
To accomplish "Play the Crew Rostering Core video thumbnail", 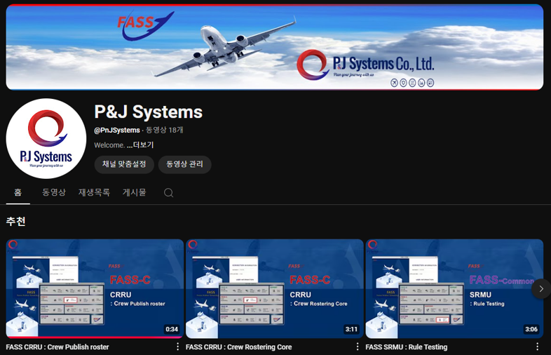I will coord(275,288).
